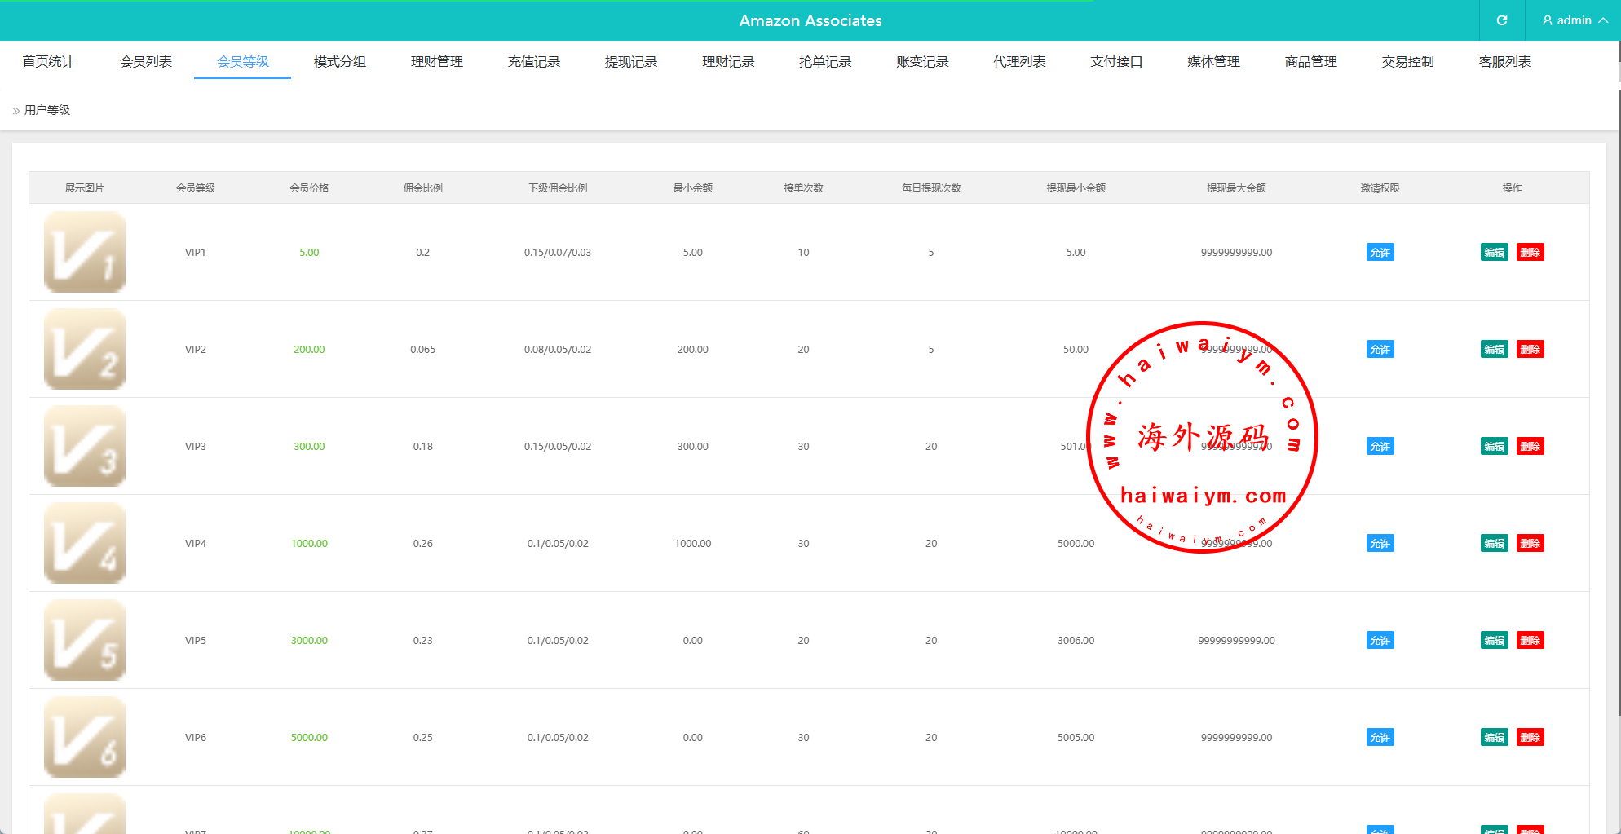The height and width of the screenshot is (834, 1621).
Task: Click the VIP1 badge image
Action: [x=85, y=252]
